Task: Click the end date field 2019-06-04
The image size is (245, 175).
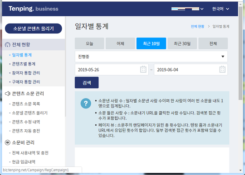Action: pos(191,70)
